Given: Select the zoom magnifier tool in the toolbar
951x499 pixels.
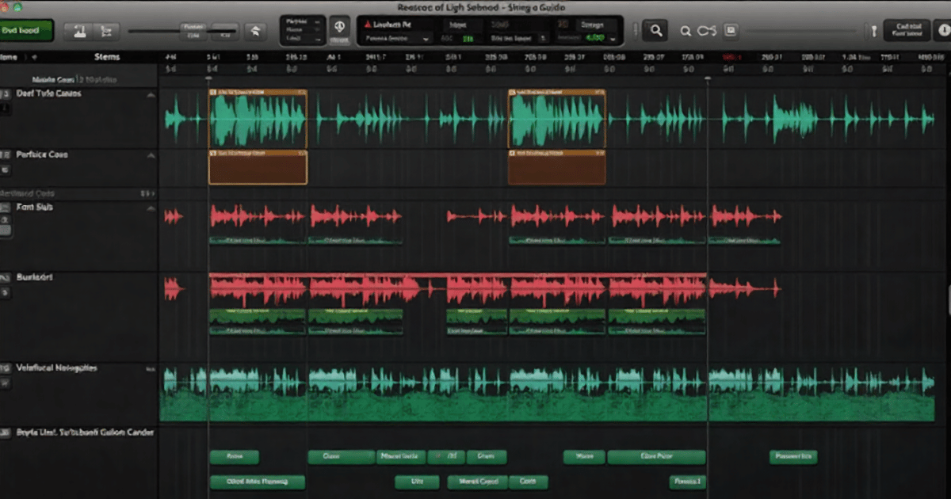Looking at the screenshot, I should pos(655,30).
